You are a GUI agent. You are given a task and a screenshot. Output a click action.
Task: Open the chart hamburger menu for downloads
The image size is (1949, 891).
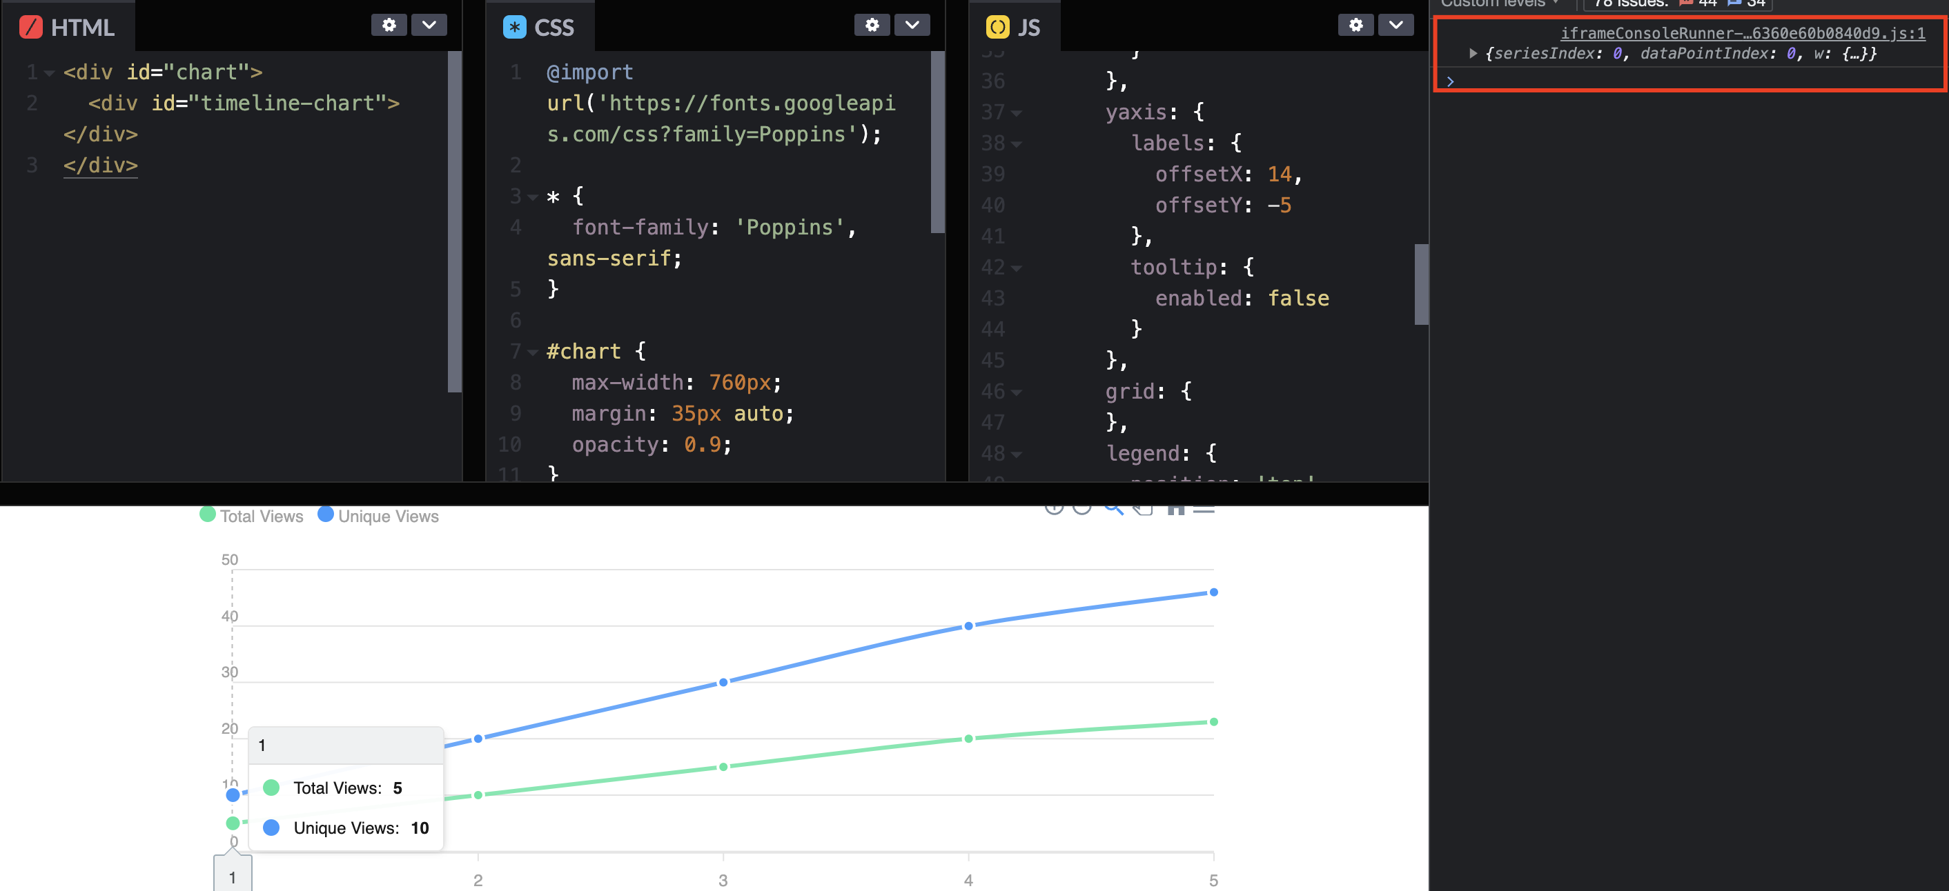[x=1203, y=509]
